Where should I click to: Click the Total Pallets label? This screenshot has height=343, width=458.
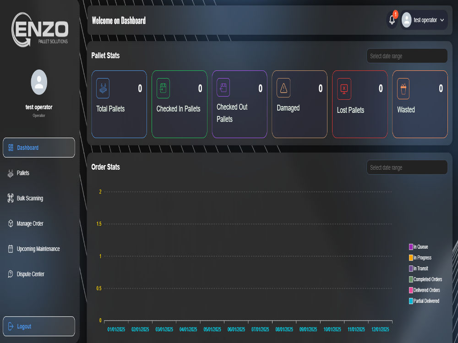[x=110, y=109]
